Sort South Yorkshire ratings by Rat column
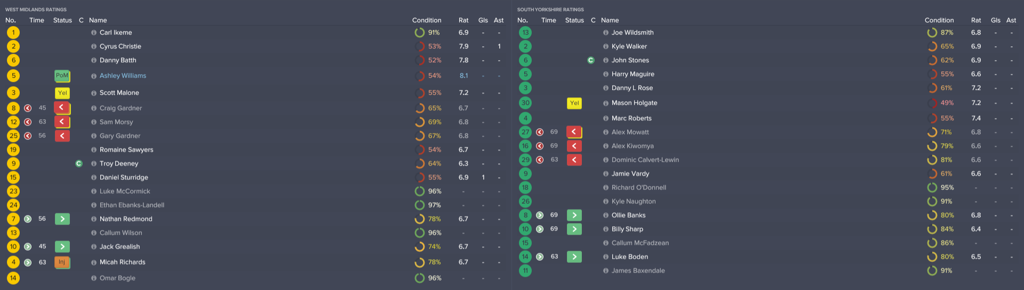Screen dimensions: 1024x290 tap(975, 20)
